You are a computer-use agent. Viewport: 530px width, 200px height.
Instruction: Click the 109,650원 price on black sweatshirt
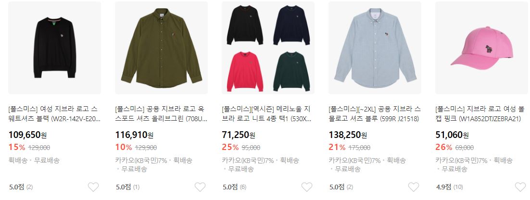(x=27, y=135)
